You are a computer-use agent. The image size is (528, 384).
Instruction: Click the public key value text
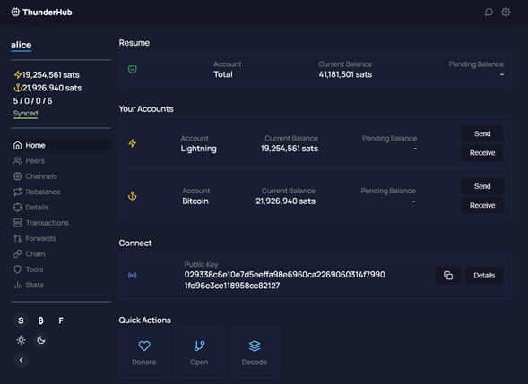point(284,280)
